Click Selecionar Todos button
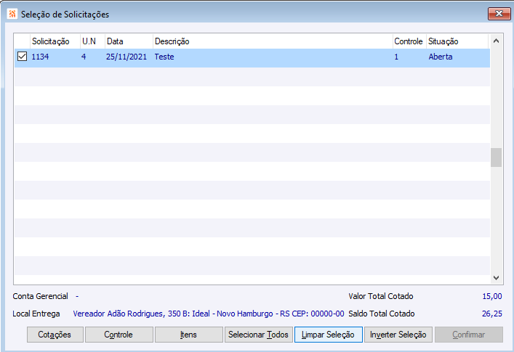 coord(258,335)
